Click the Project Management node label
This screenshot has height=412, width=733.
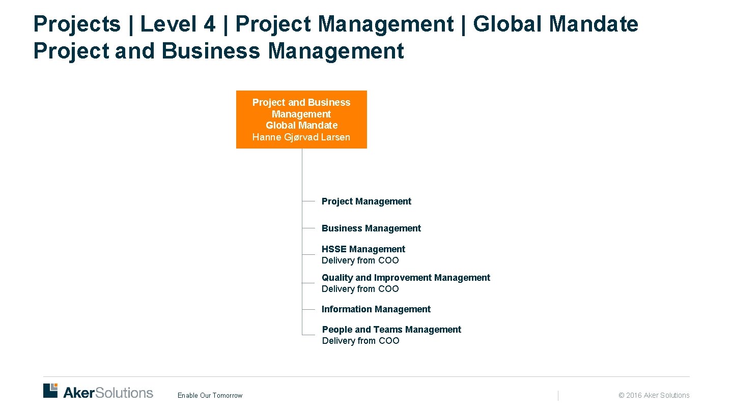click(366, 201)
